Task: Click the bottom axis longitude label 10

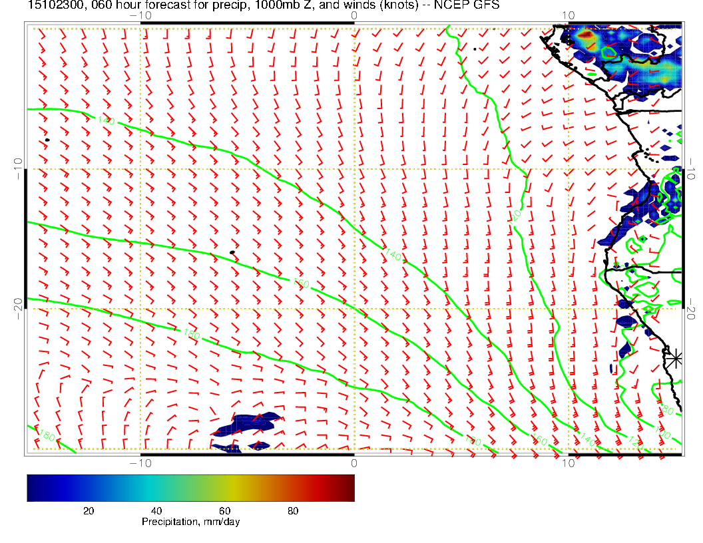Action: click(568, 462)
